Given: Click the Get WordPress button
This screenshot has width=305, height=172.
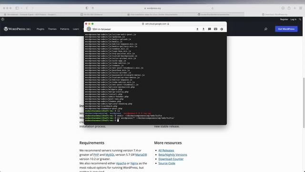Looking at the screenshot, I should pos(286,29).
